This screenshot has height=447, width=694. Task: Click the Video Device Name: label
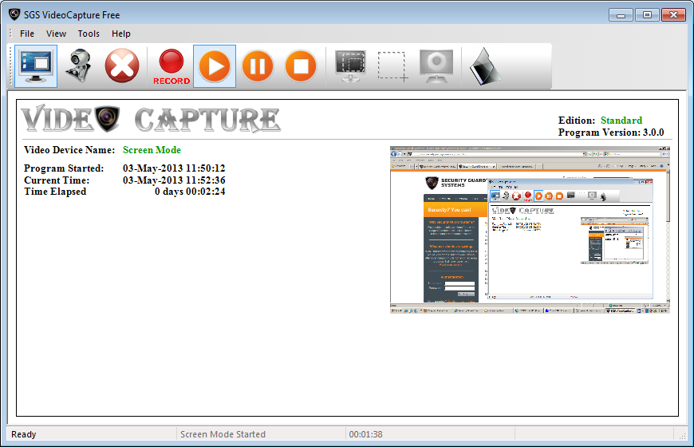(69, 150)
